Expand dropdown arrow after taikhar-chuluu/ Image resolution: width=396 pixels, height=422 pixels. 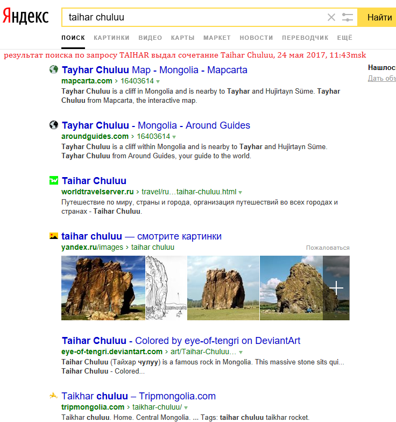pos(186,408)
